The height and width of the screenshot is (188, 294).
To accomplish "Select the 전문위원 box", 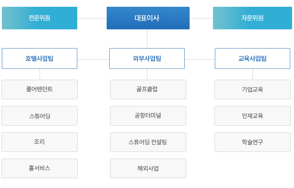I will point(40,18).
